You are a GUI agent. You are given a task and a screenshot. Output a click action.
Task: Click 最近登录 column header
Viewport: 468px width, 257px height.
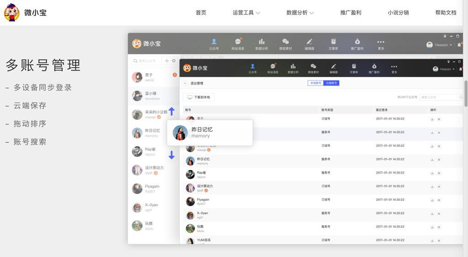click(x=382, y=110)
